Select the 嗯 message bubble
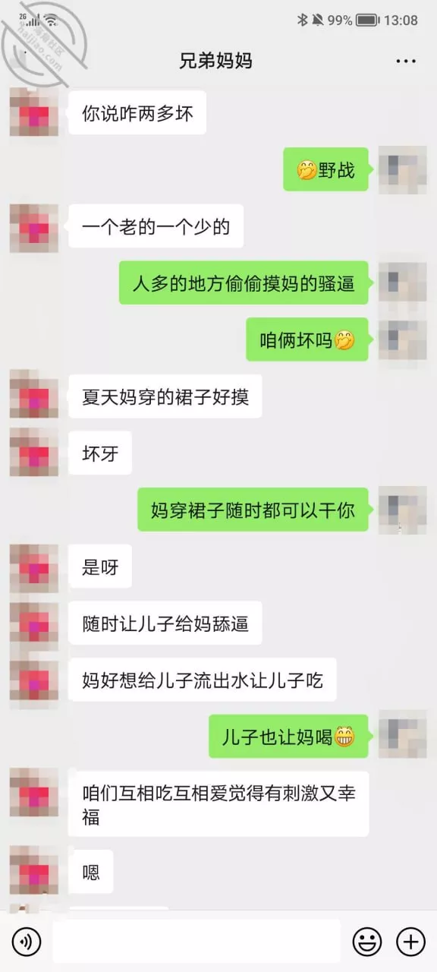The width and height of the screenshot is (437, 972). click(x=91, y=872)
